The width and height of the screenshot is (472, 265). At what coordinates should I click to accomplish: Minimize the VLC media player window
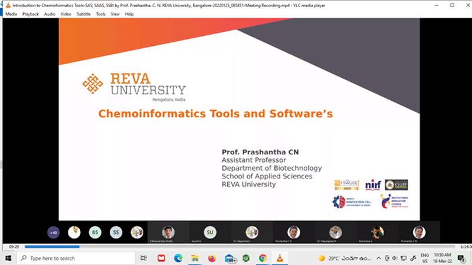pos(437,5)
